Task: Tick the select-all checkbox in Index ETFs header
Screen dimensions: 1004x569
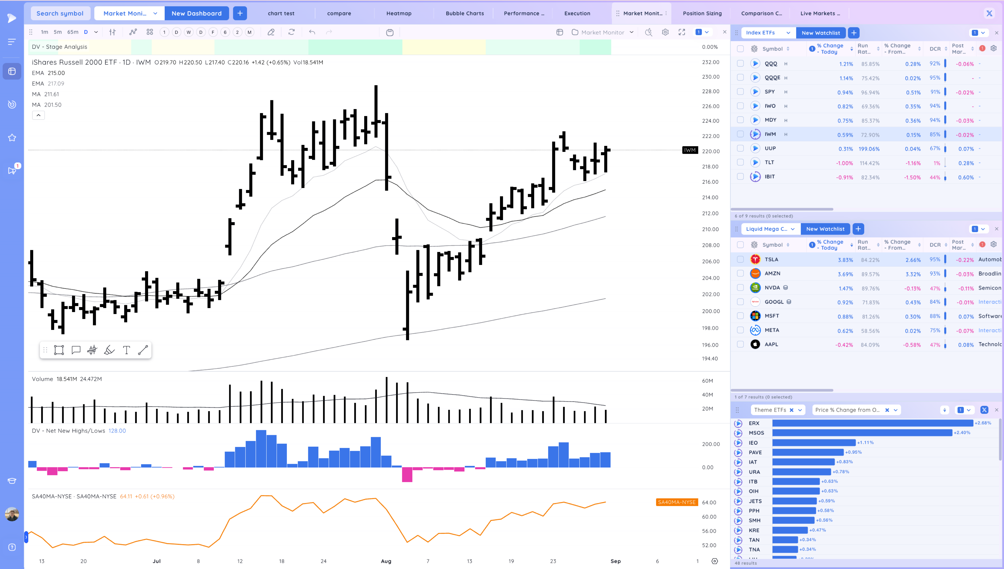Action: point(740,49)
